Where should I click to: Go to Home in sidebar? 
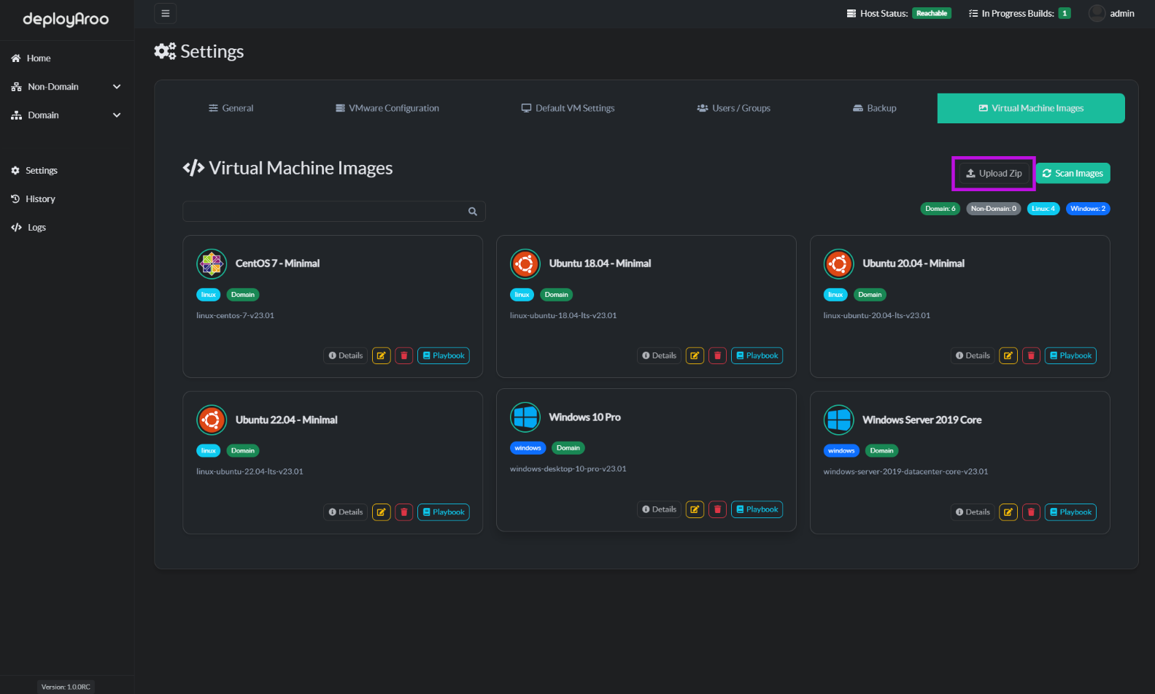coord(31,58)
